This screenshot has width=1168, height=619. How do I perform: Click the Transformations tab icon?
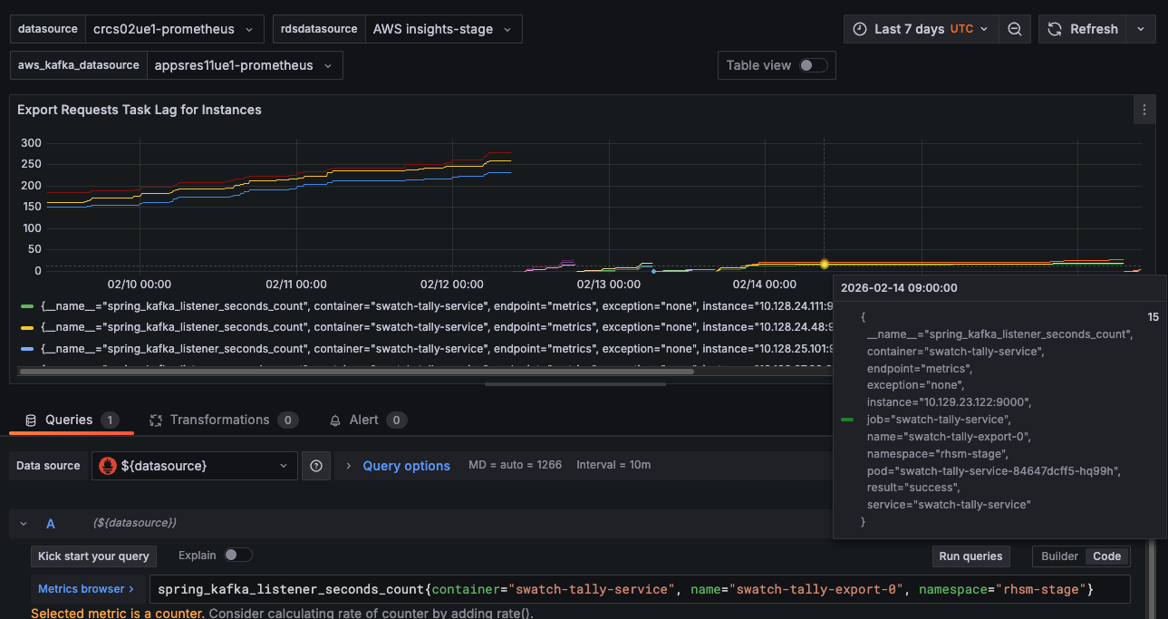pos(155,421)
